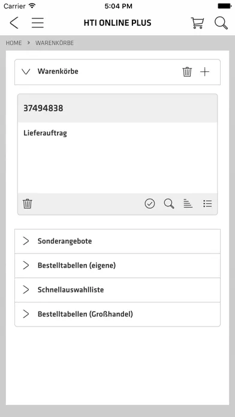Delete cart 37494838 with trash icon
Viewport: 235px width, 417px height.
click(x=28, y=204)
